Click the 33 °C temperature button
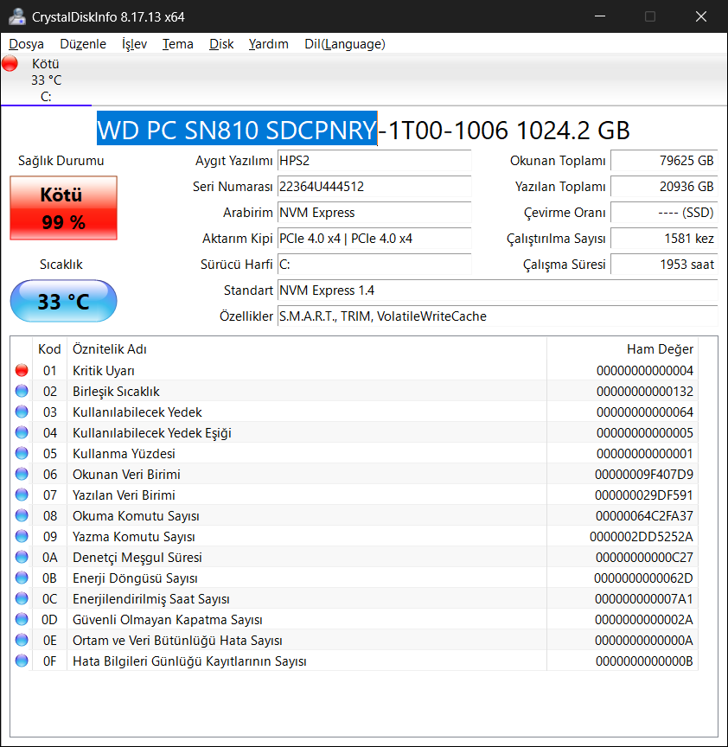Image resolution: width=728 pixels, height=747 pixels. (63, 301)
